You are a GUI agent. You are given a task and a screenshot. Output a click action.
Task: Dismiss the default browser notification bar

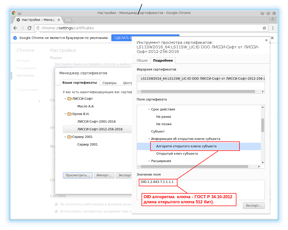tap(272, 38)
